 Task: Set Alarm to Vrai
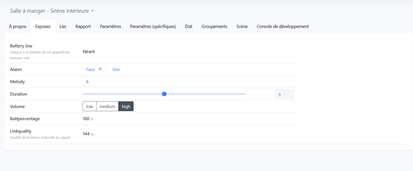click(116, 69)
